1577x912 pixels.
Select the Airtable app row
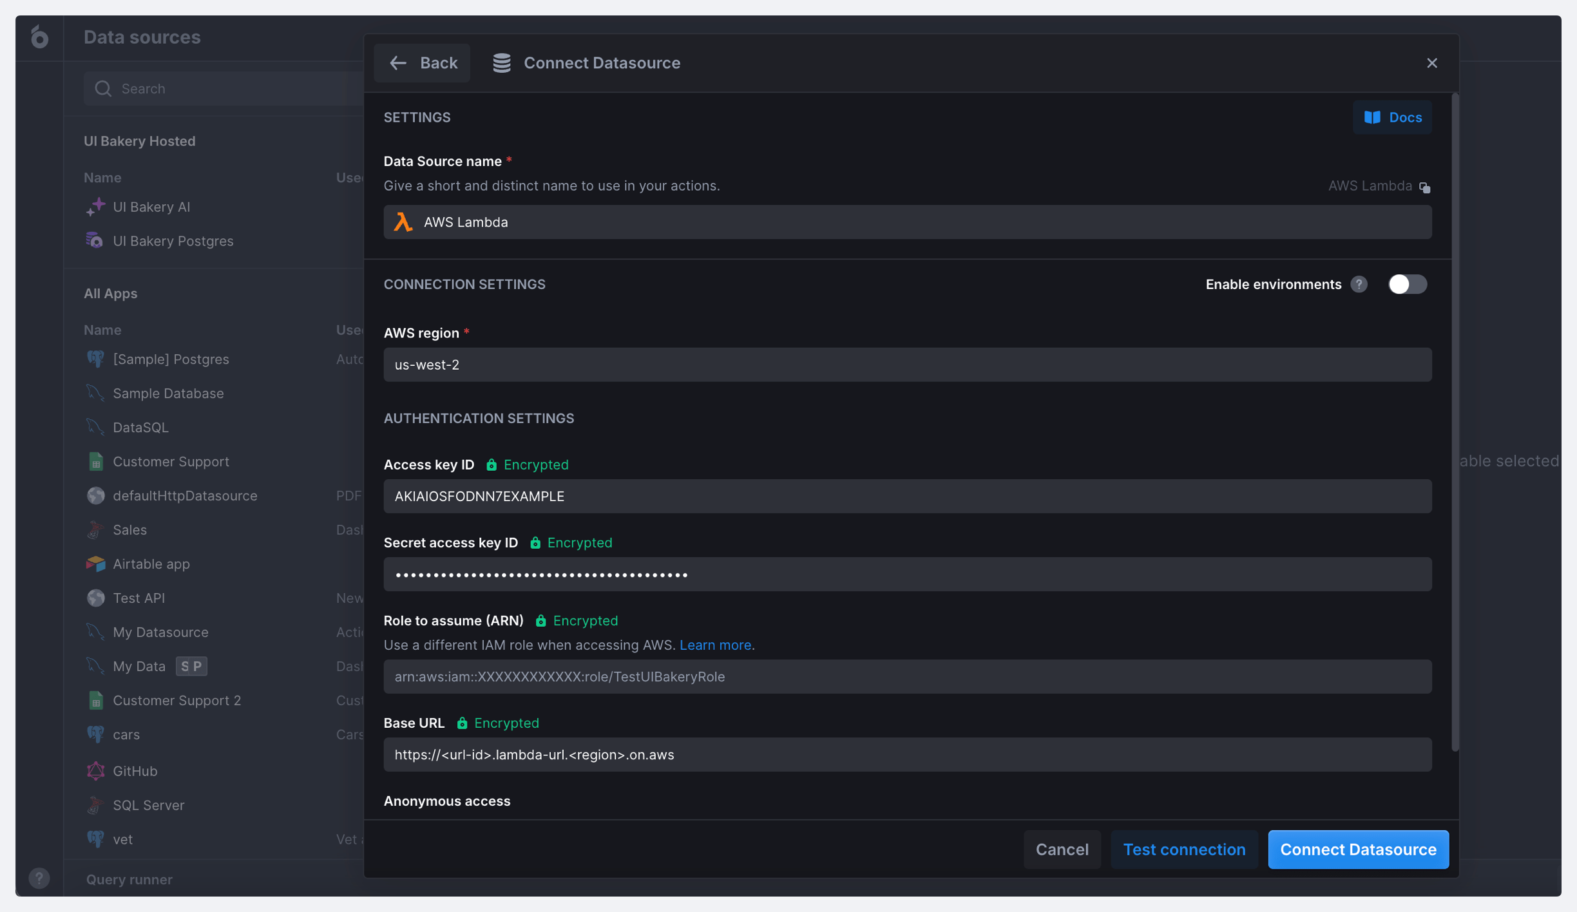click(151, 564)
